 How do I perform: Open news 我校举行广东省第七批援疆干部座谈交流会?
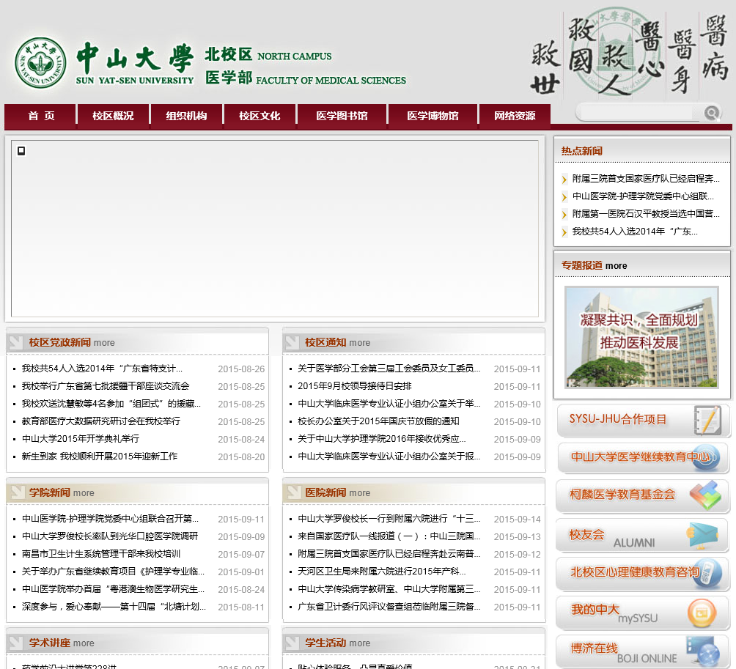(x=106, y=386)
